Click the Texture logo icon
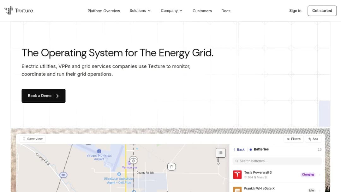The width and height of the screenshot is (341, 192). 9,10
